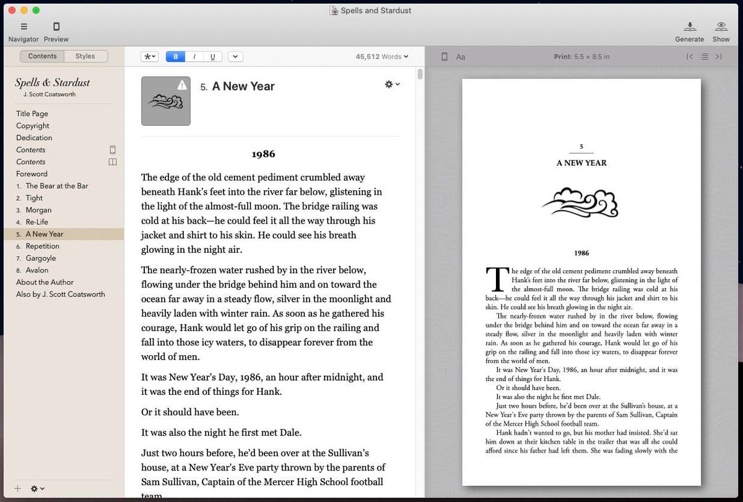The image size is (743, 502).
Task: Open the 45,512 Words dropdown
Action: [x=381, y=56]
